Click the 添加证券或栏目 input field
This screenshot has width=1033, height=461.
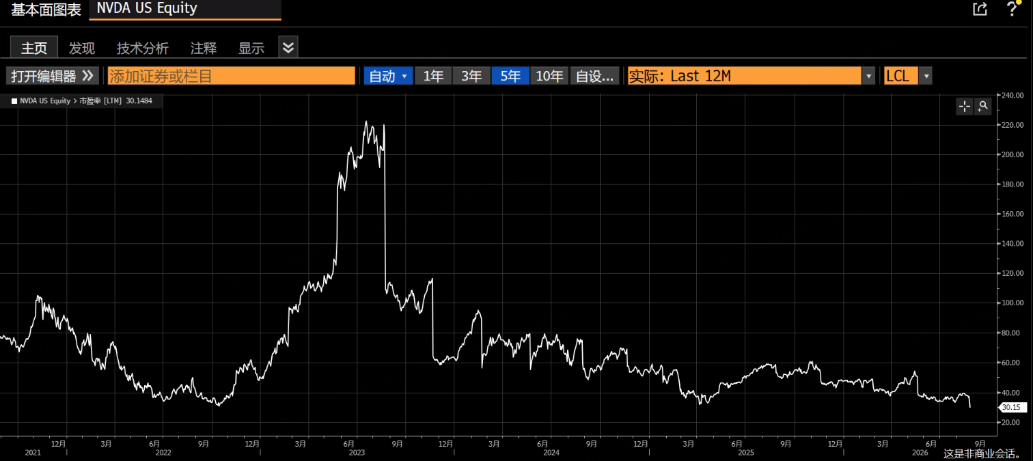click(232, 76)
